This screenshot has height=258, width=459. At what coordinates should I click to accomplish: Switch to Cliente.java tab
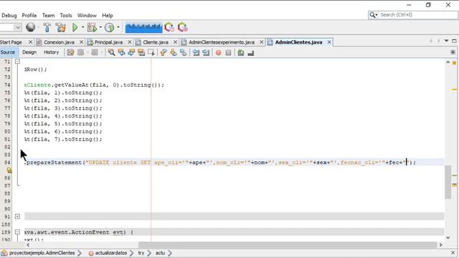pyautogui.click(x=156, y=42)
